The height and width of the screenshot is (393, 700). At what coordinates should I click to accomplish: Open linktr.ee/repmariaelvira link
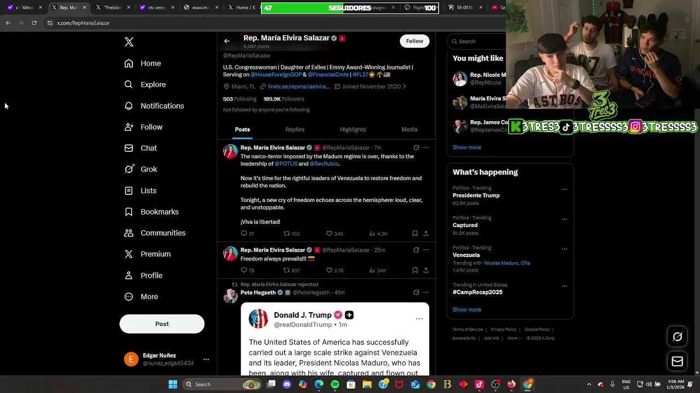click(299, 86)
